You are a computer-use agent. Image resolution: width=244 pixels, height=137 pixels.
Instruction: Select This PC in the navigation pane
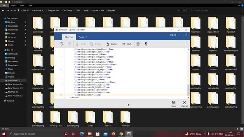[10, 50]
